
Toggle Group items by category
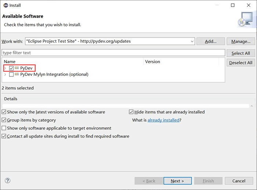[4, 120]
